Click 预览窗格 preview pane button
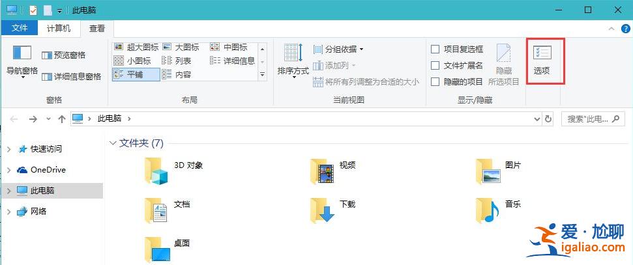This screenshot has width=633, height=265. [x=64, y=55]
